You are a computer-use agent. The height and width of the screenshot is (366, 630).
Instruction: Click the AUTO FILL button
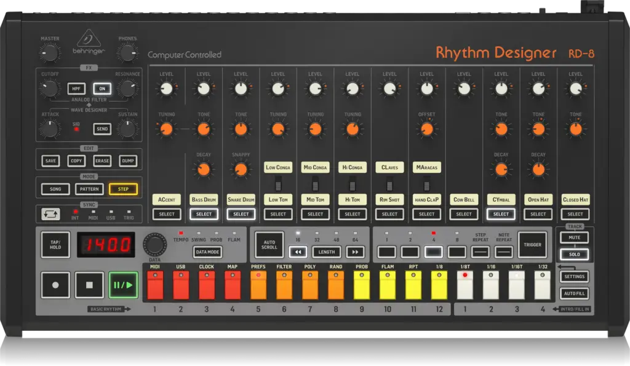click(575, 293)
